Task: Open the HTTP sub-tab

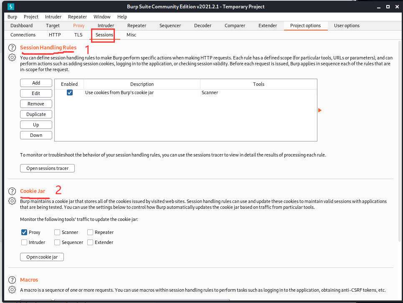Action: 55,35
